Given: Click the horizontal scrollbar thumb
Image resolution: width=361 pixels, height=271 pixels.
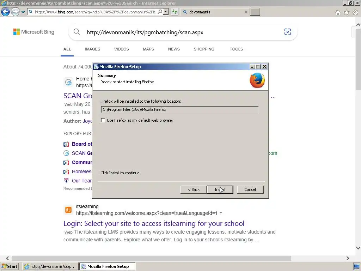Looking at the screenshot, I should click(152, 258).
